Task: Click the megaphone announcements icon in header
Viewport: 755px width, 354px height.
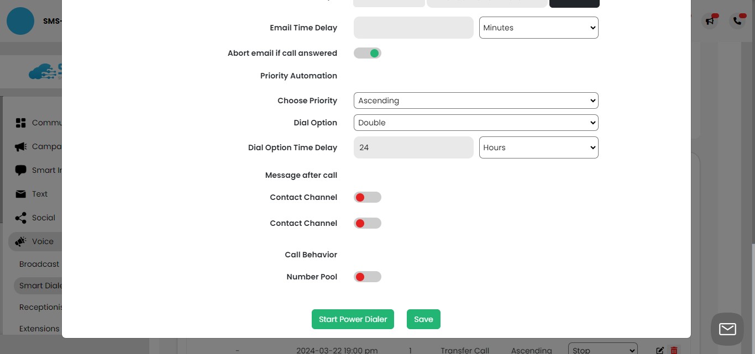Action: (x=710, y=21)
